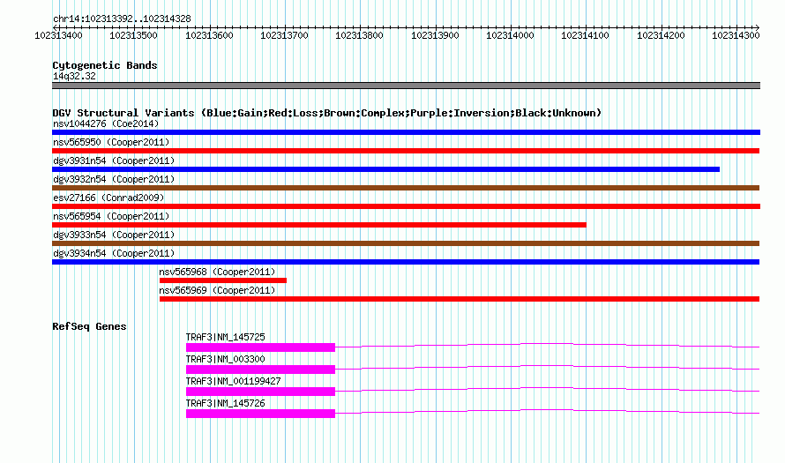Click ruler position 102313800
This screenshot has height=463, width=785.
tap(359, 35)
